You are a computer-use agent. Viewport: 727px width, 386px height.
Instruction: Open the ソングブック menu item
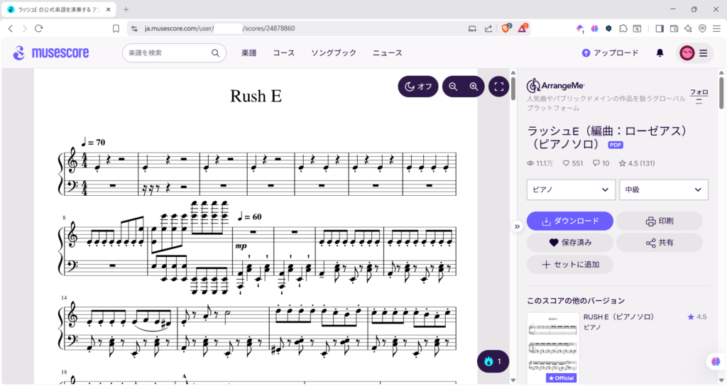334,53
